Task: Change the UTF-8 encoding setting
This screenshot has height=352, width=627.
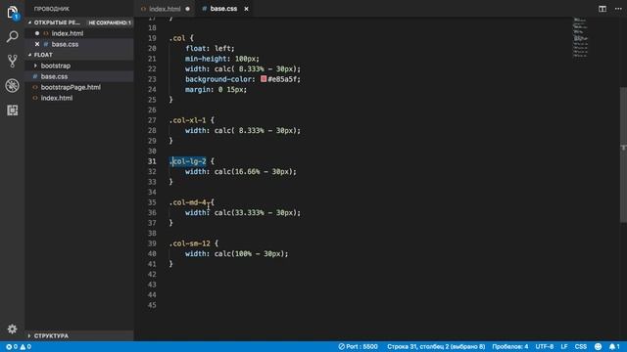Action: point(545,347)
